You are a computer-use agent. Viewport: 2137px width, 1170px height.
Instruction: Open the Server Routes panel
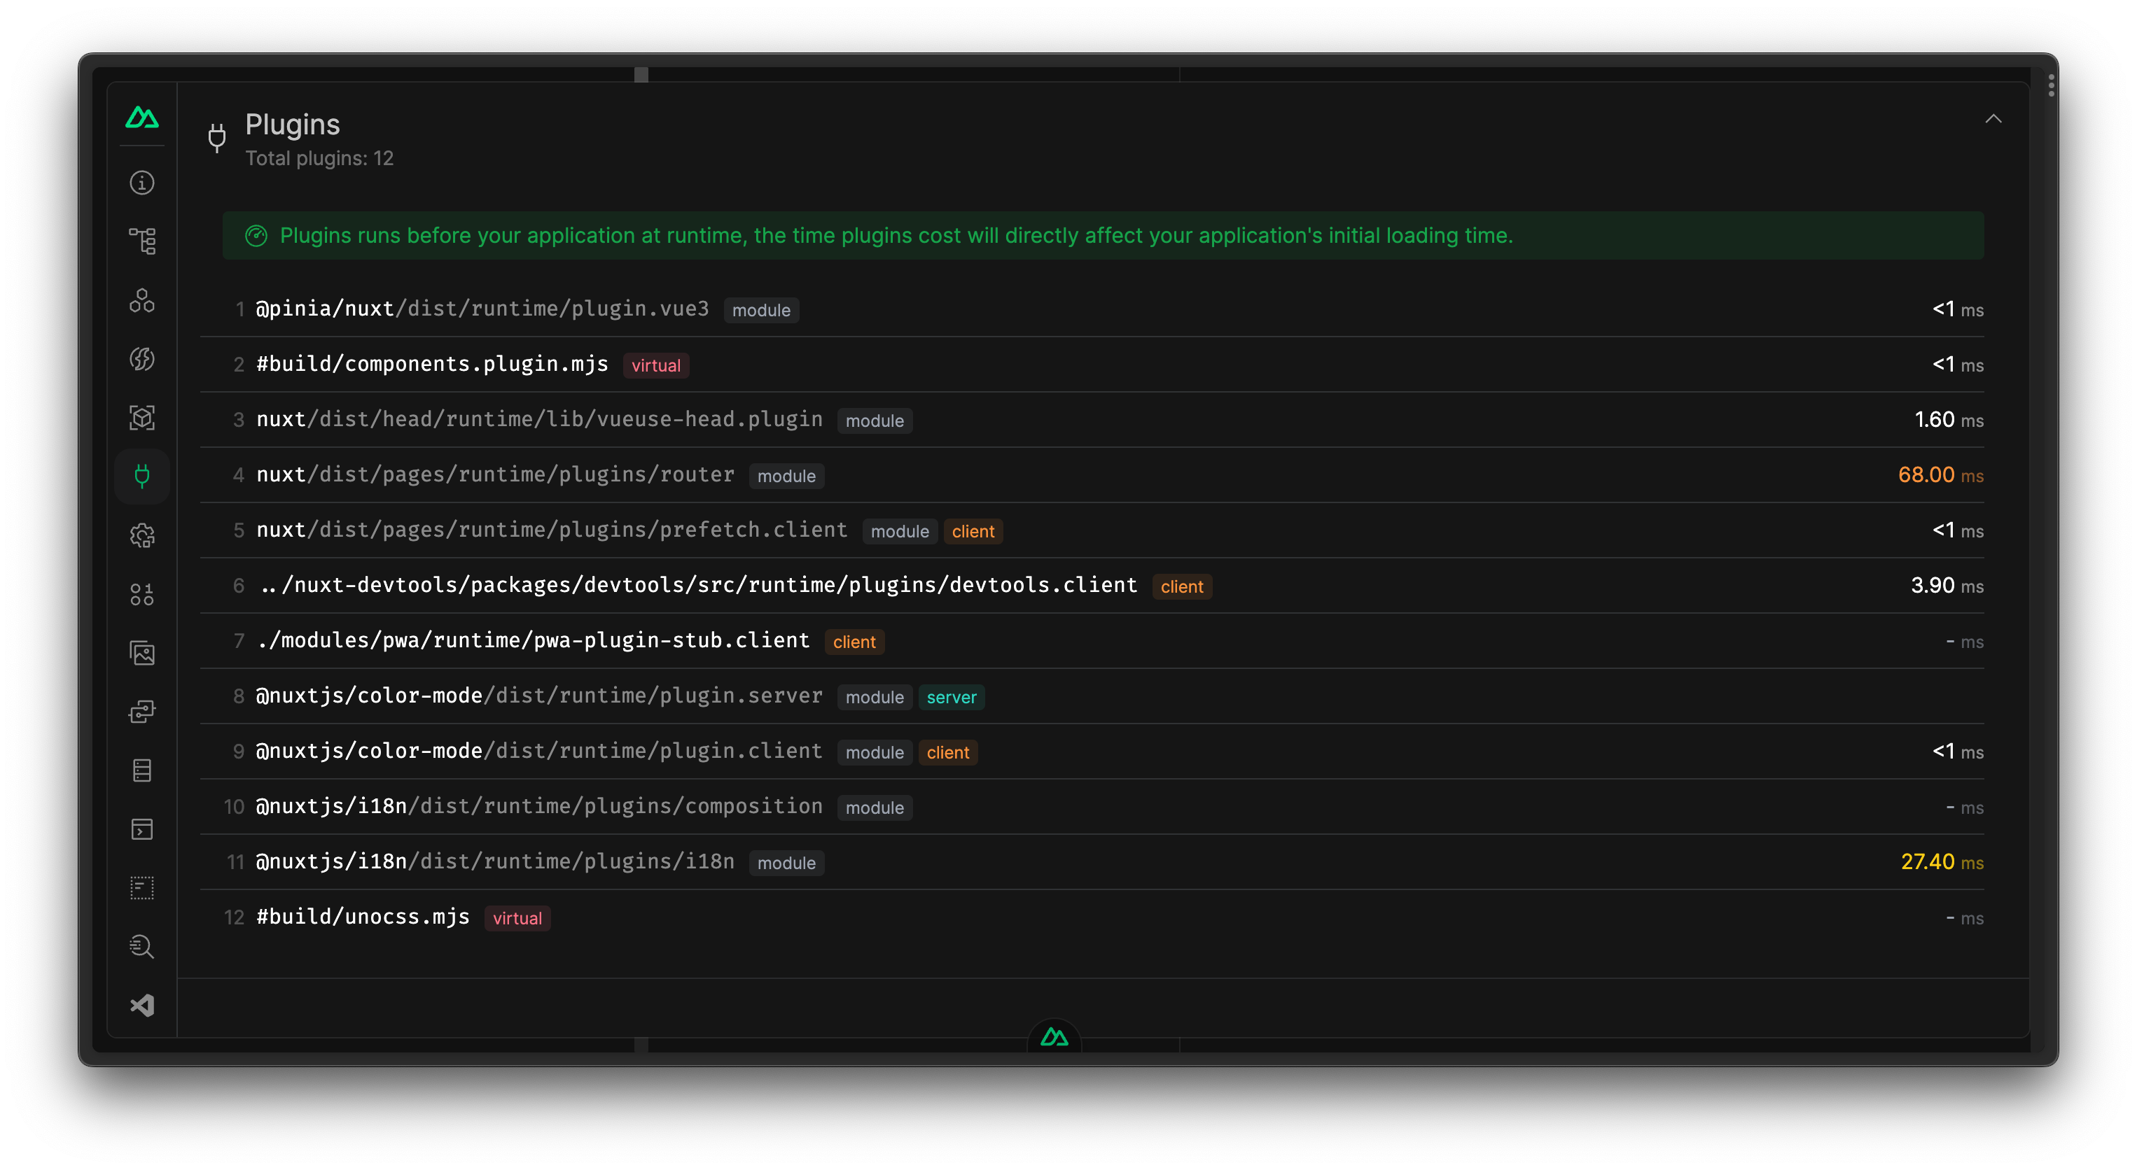[x=142, y=711]
